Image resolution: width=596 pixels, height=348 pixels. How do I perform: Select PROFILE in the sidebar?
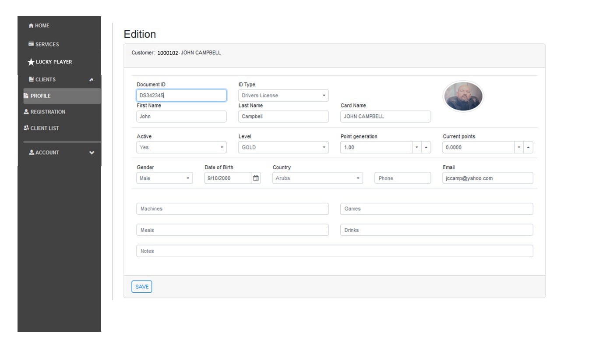tap(62, 96)
